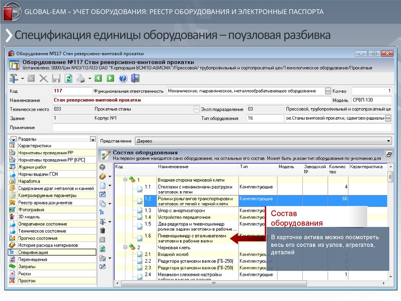Click the delete X icon in top toolbar
The image size is (401, 301).
[x=43, y=78]
